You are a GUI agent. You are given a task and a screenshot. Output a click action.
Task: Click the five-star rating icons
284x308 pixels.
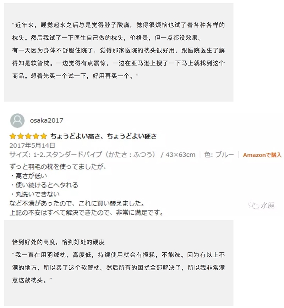point(28,136)
